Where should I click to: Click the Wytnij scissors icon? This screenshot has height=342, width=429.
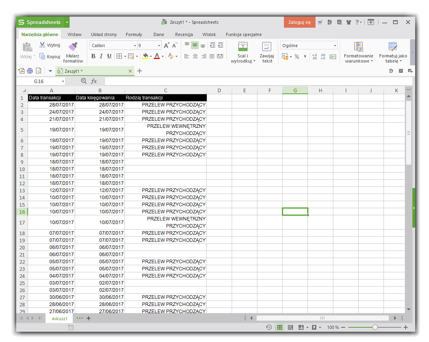click(x=42, y=45)
